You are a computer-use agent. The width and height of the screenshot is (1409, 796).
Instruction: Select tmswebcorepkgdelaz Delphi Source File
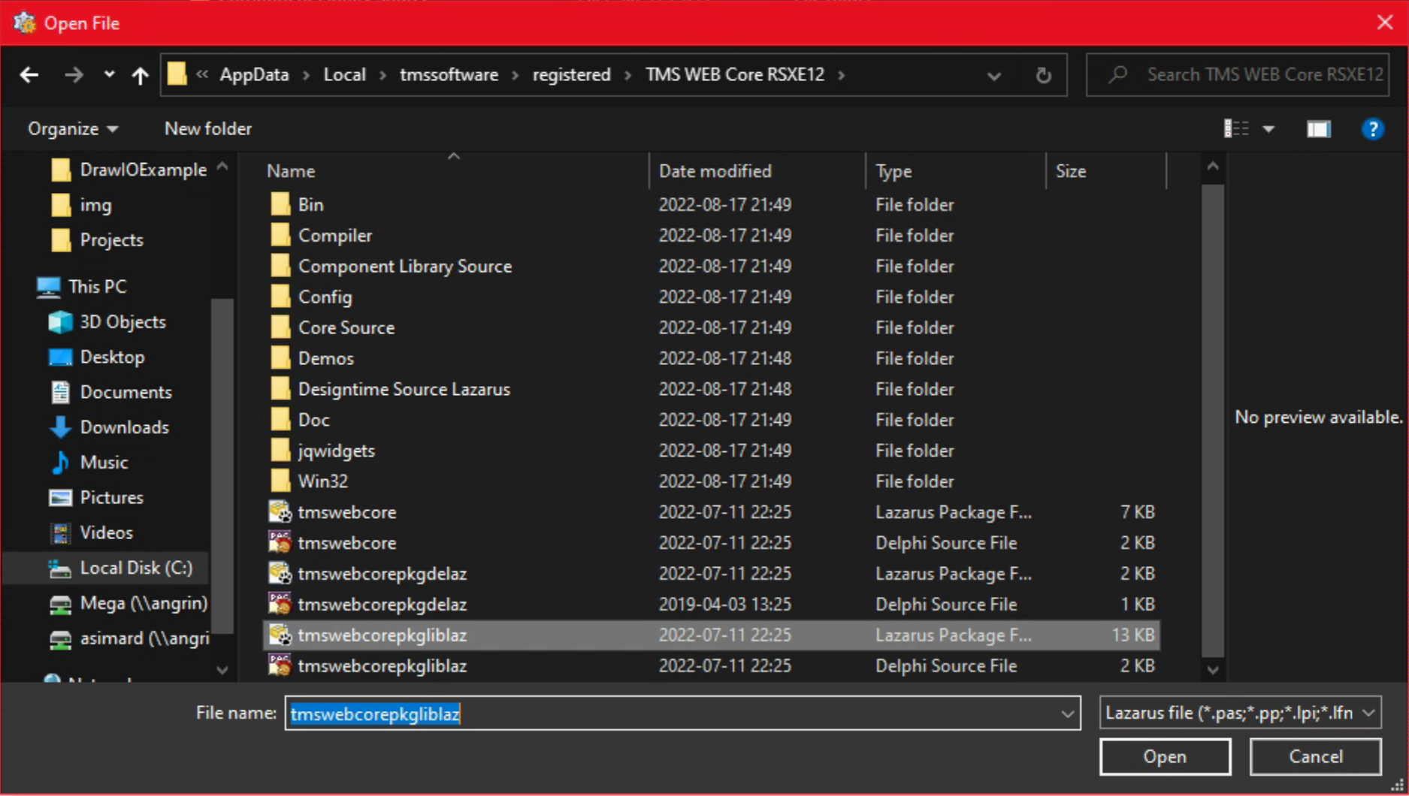point(711,605)
